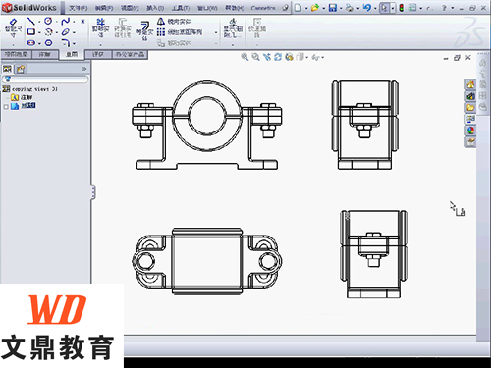Expand the feature panel double-chevron

coord(84,69)
